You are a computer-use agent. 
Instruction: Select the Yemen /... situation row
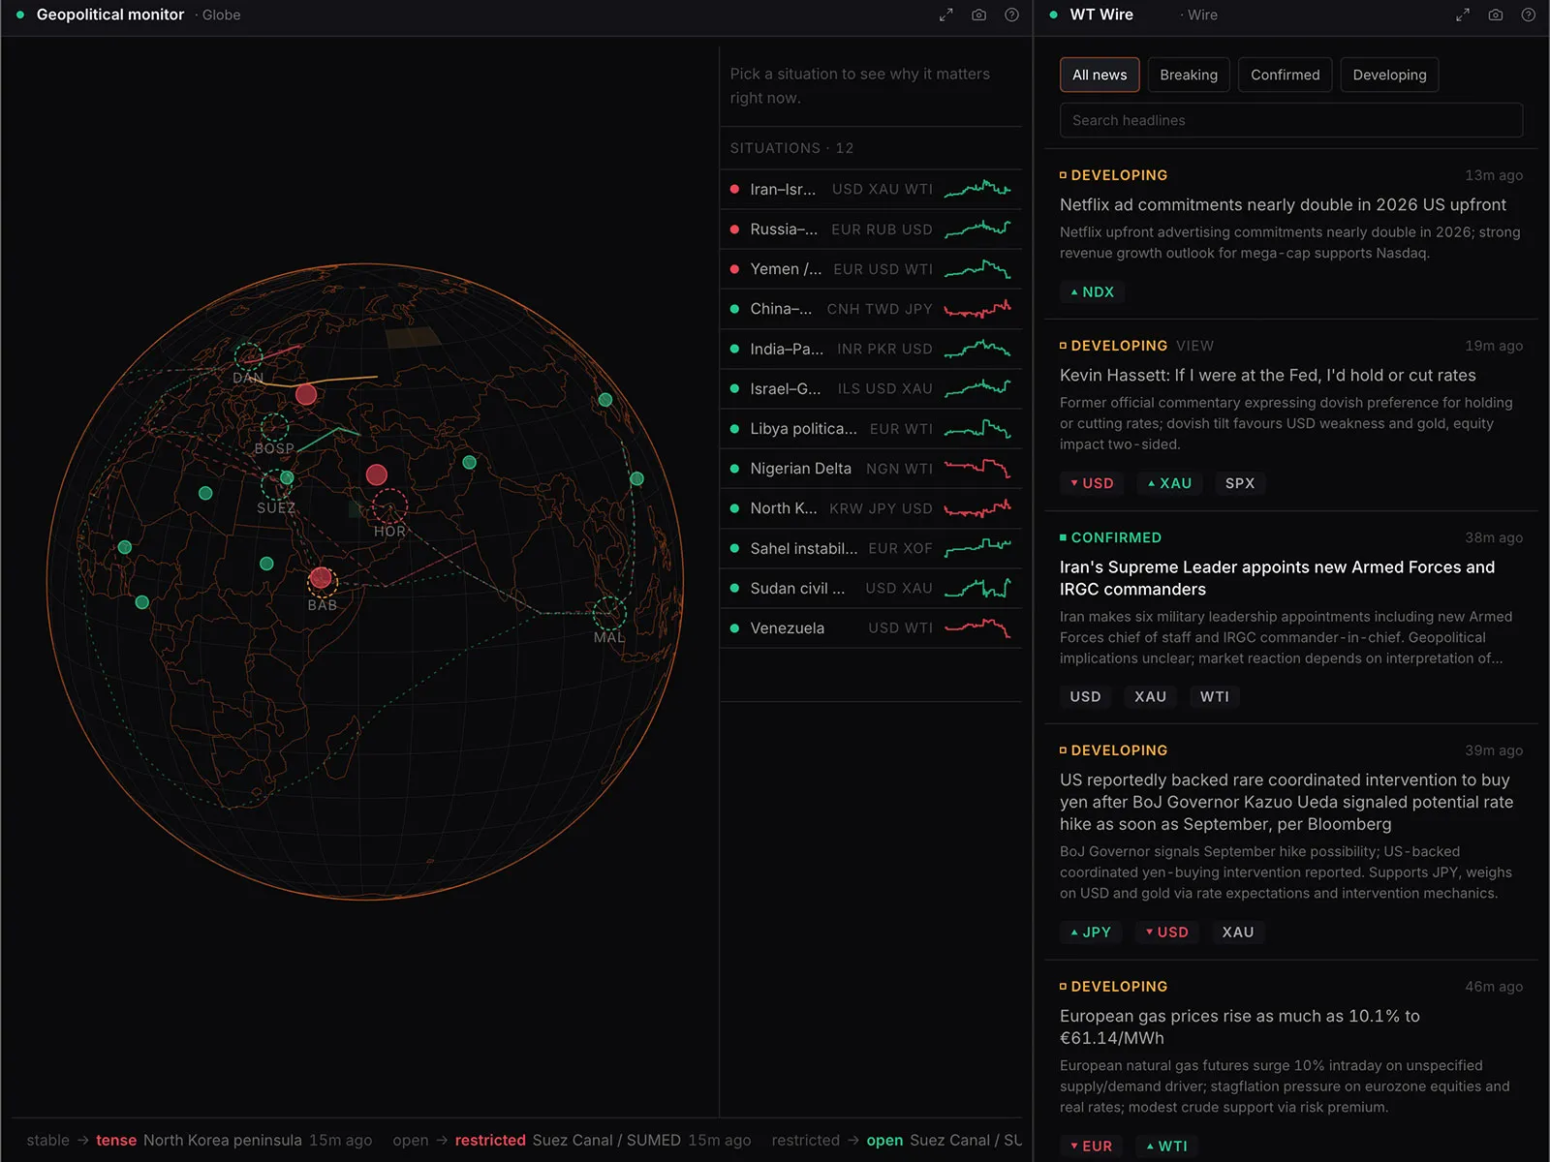[x=871, y=269]
